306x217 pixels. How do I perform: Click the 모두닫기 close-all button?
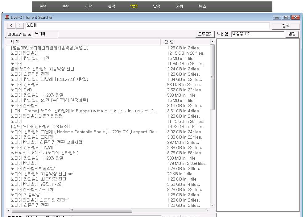[205, 34]
